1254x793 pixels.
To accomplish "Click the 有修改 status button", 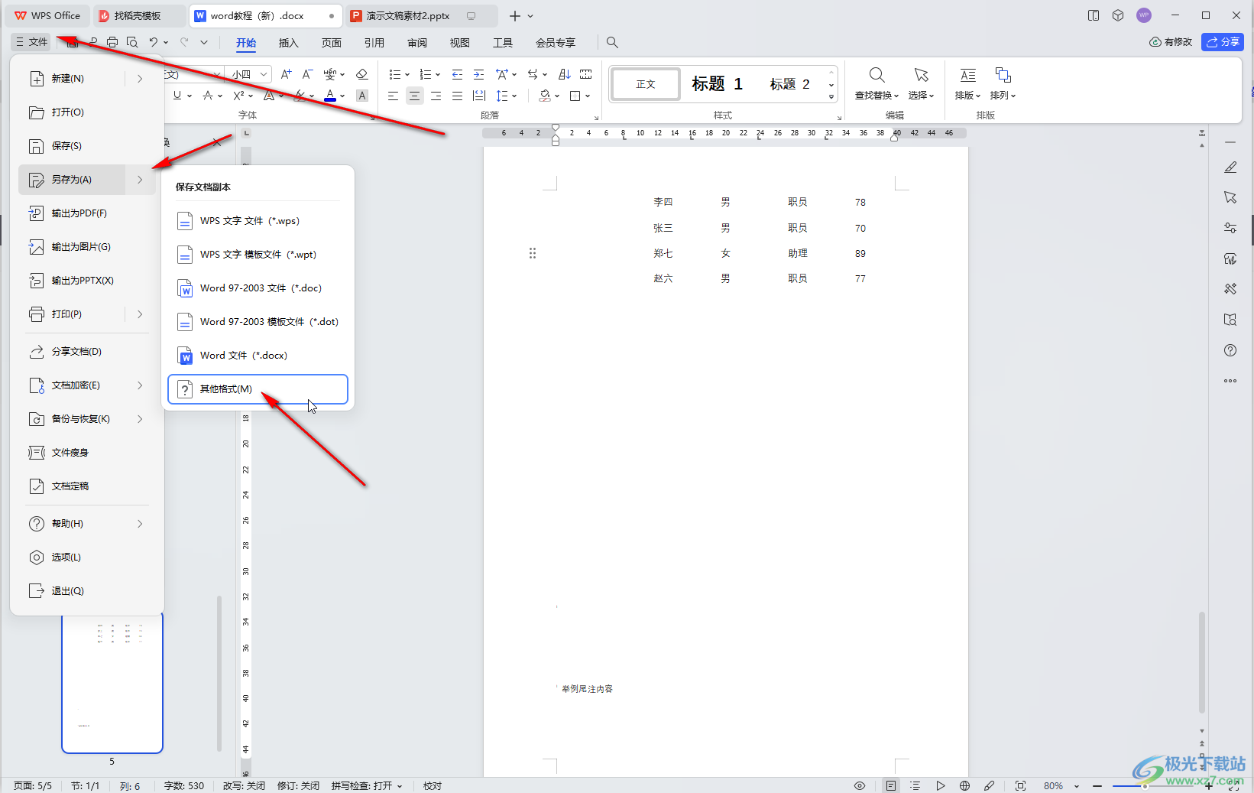I will coord(1171,42).
